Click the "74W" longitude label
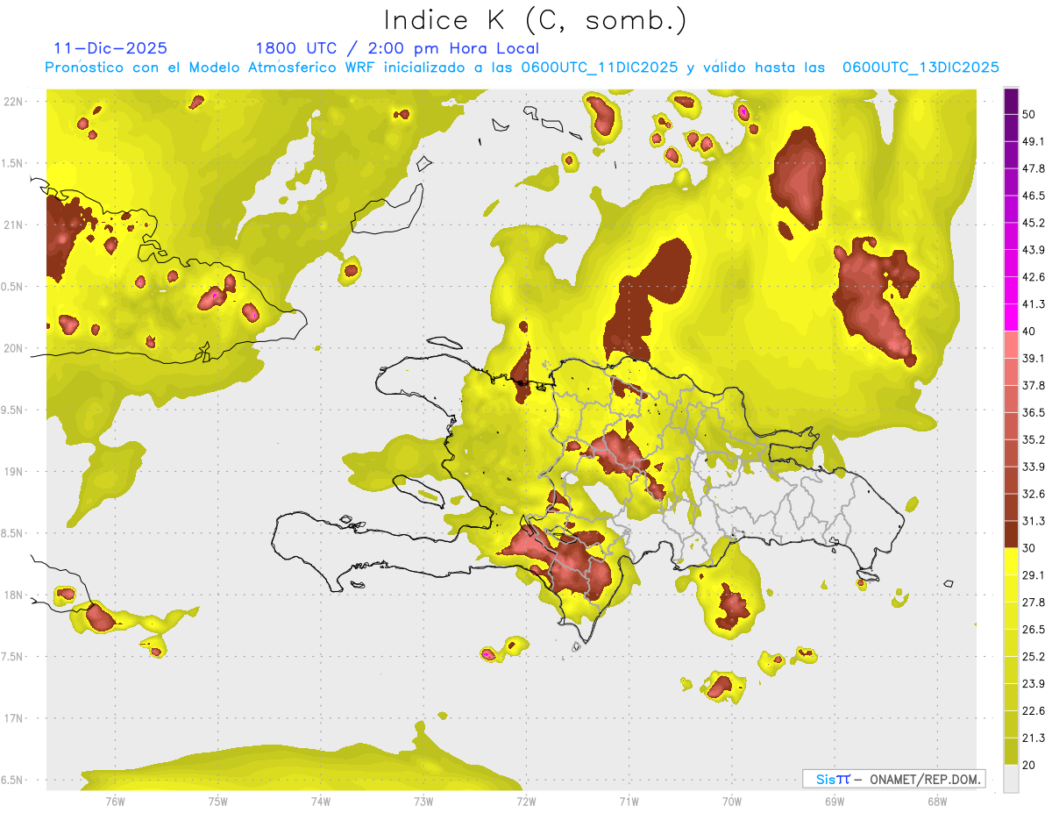 (x=321, y=802)
